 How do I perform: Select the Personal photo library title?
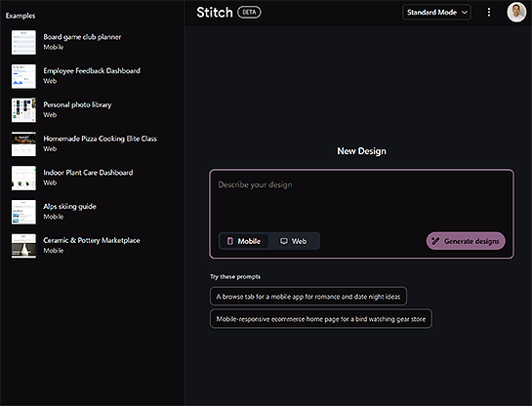coord(77,104)
